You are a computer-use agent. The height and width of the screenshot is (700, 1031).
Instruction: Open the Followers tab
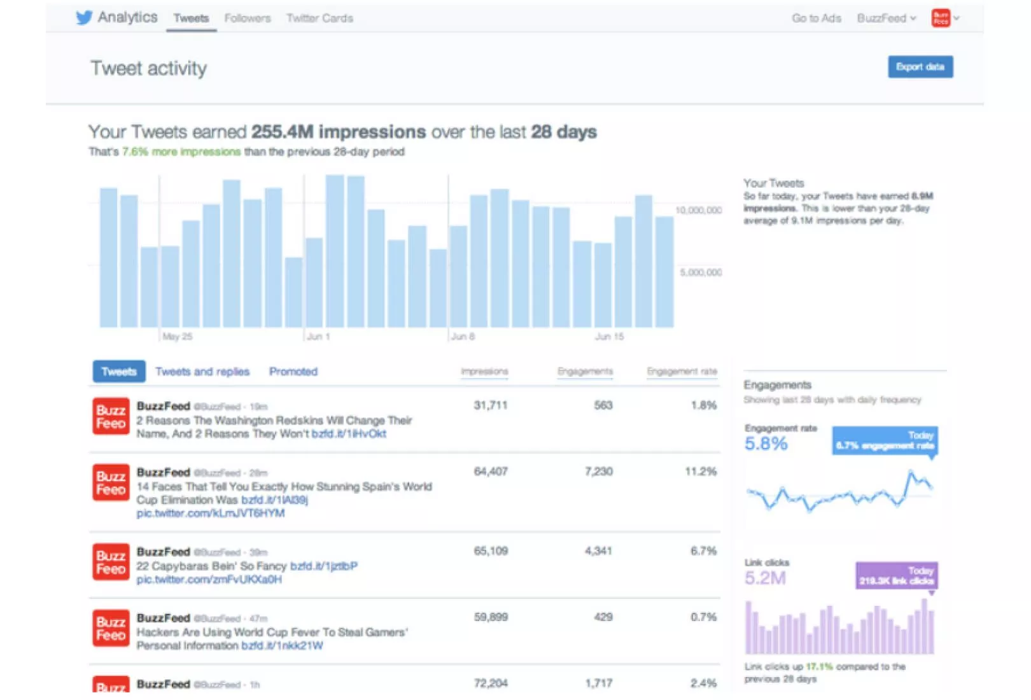point(248,18)
